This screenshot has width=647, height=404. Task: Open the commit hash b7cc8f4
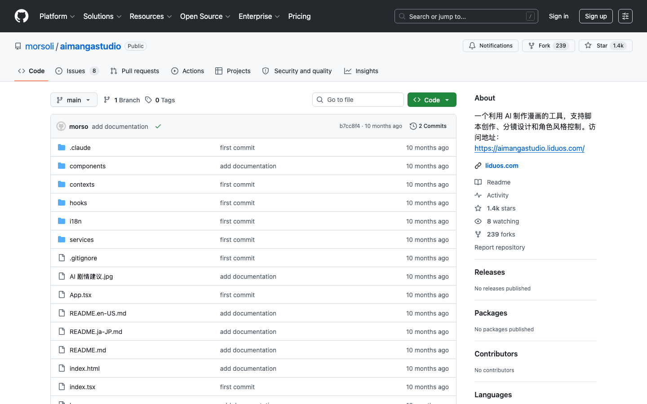pos(350,126)
